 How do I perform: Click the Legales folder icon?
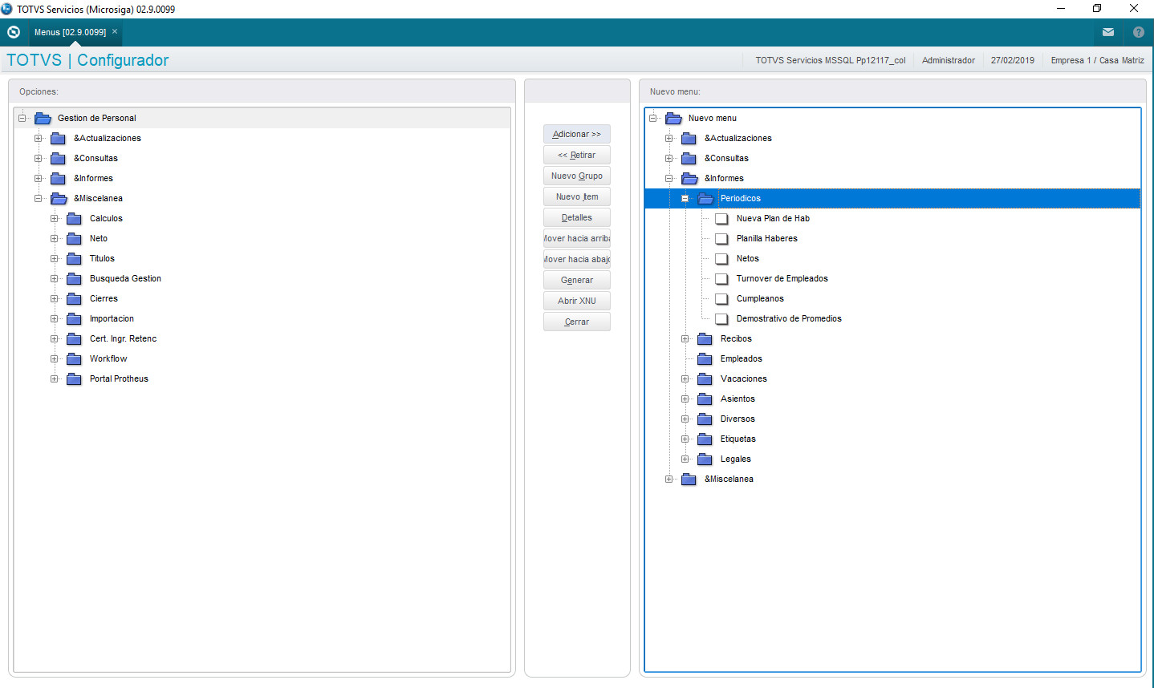click(x=705, y=459)
